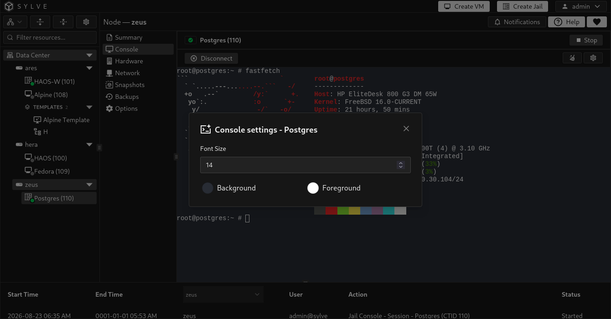Click the ares server node icon
Viewport: 611px width, 319px height.
tap(19, 68)
